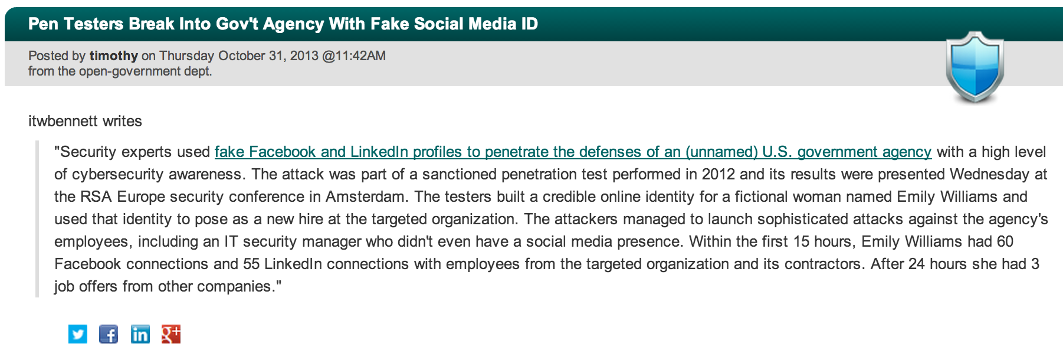Click the open-government dept. line
Viewport: 1063px width, 360px height.
(x=120, y=71)
